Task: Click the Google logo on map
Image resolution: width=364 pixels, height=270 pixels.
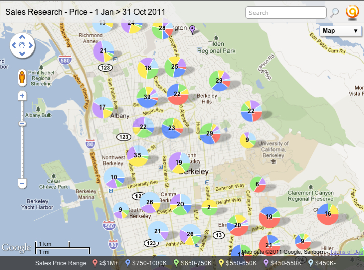Action: click(16, 247)
